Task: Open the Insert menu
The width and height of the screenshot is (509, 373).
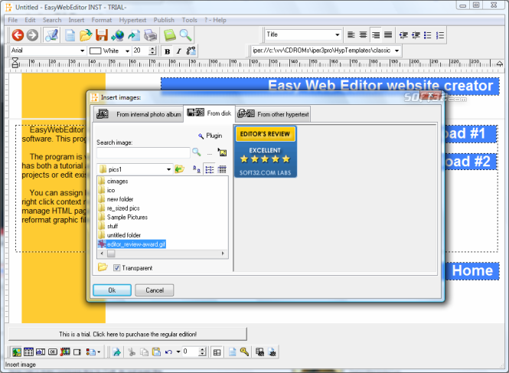Action: click(77, 20)
